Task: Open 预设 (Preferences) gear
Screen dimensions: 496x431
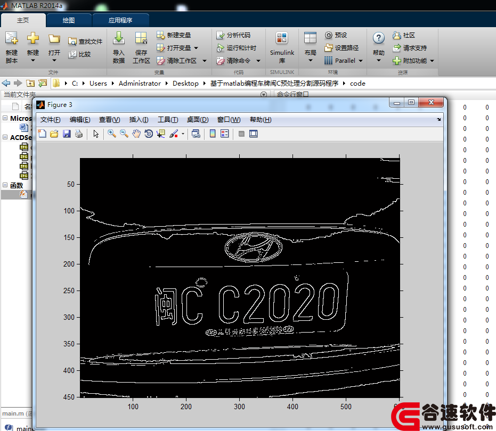Action: 336,35
